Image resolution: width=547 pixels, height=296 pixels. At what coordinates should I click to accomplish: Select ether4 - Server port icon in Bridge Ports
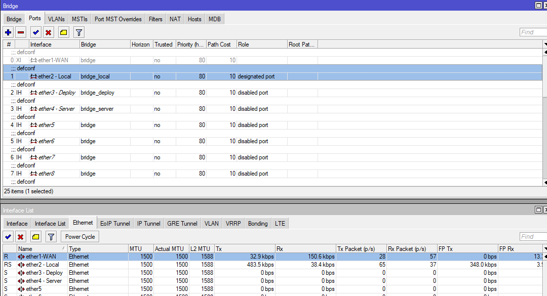[x=33, y=109]
